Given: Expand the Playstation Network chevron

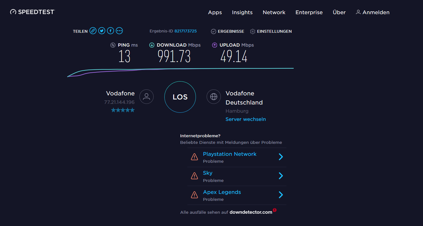Looking at the screenshot, I should pyautogui.click(x=281, y=157).
